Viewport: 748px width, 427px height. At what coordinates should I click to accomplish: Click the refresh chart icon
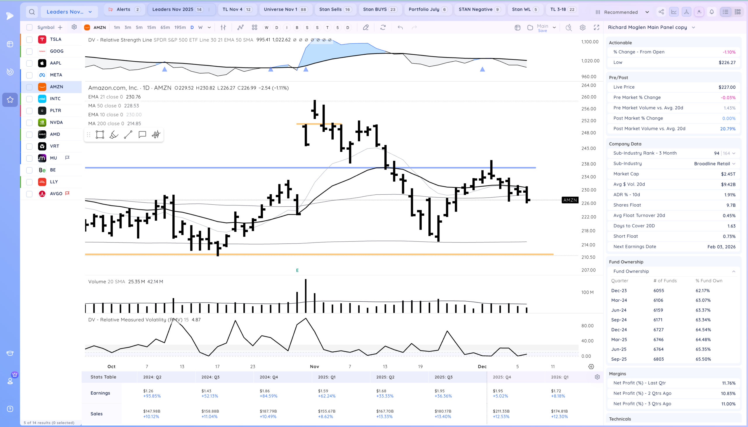tap(383, 27)
